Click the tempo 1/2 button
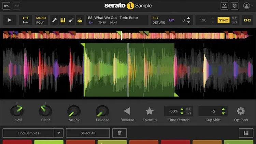256x144 pixels. coord(234,22)
